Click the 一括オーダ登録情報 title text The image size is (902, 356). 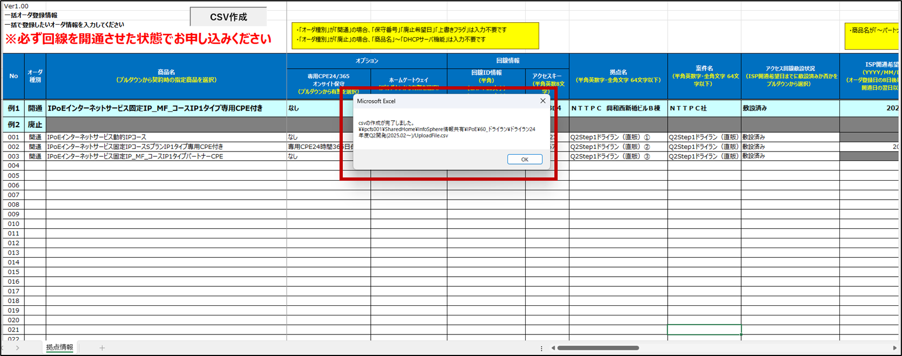click(31, 15)
